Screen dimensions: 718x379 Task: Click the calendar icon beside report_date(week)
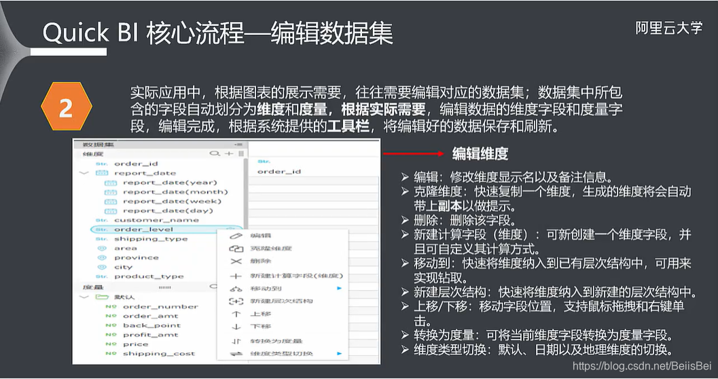tap(110, 202)
